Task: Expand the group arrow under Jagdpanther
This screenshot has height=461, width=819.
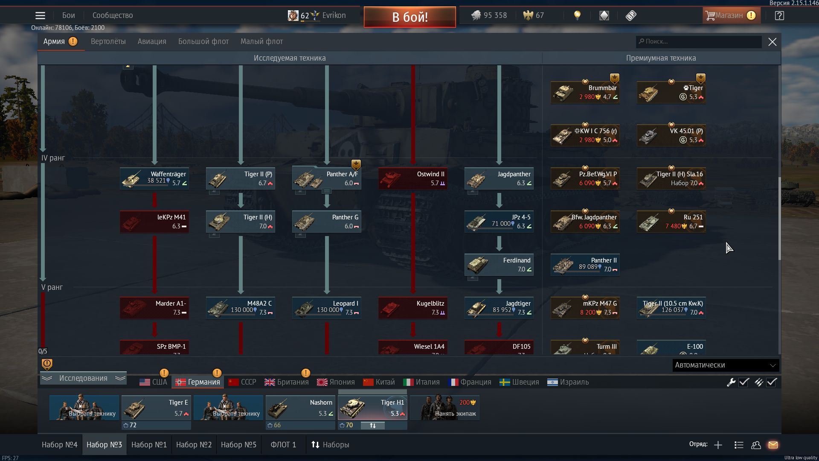Action: pos(473,192)
